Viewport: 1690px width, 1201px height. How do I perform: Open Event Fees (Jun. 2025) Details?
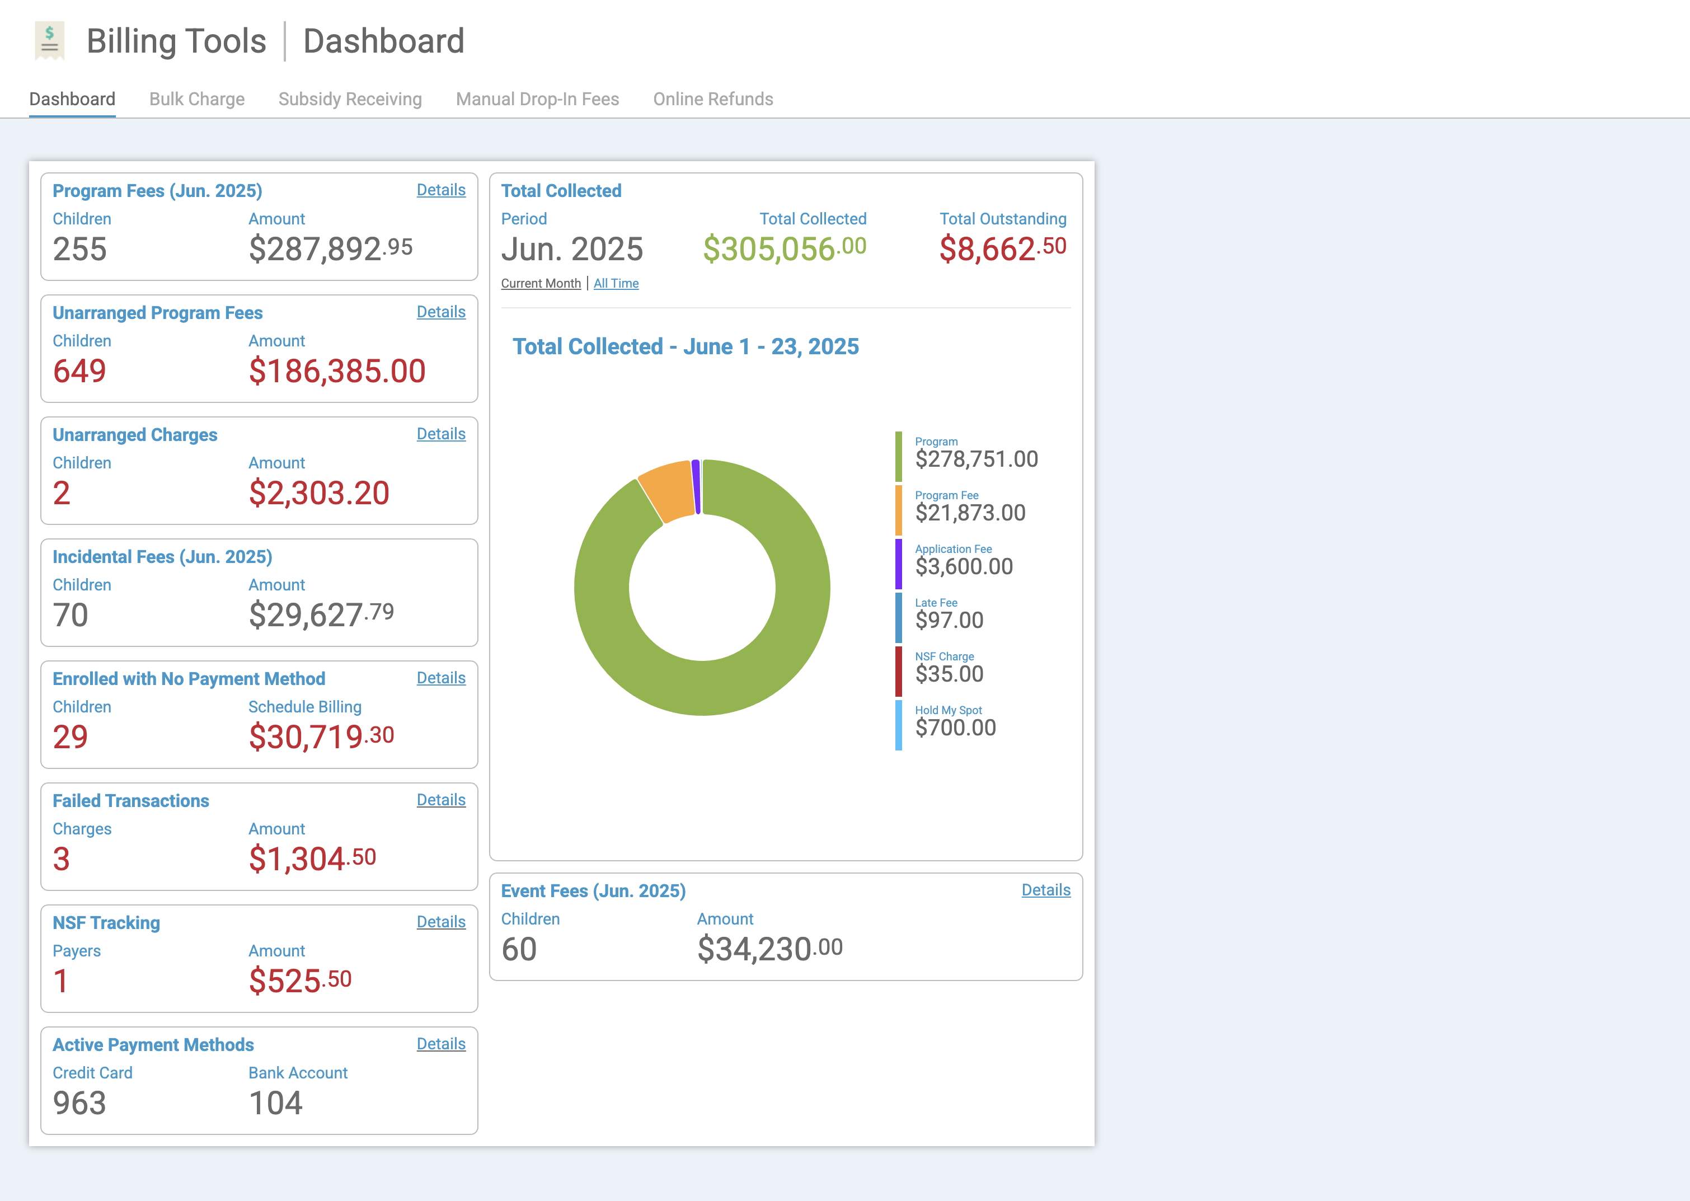tap(1045, 890)
